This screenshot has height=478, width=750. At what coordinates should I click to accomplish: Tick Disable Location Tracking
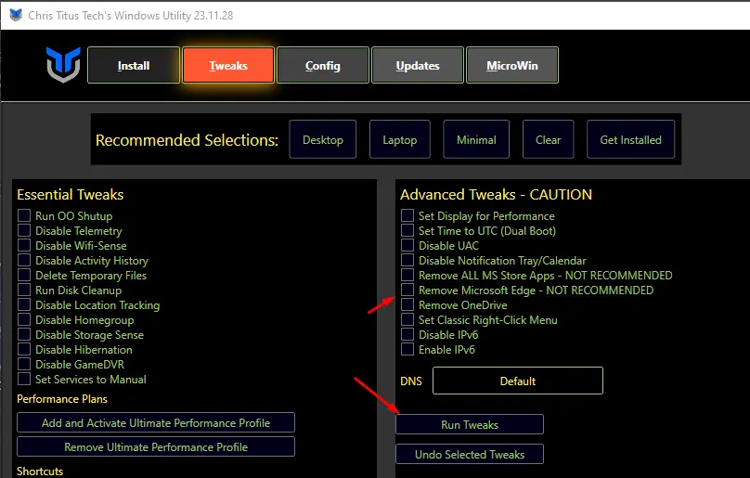click(24, 304)
